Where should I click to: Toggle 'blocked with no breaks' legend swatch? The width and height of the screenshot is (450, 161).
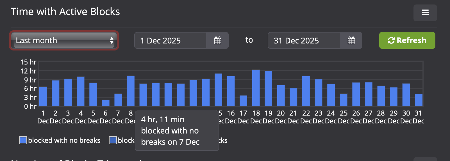point(23,140)
